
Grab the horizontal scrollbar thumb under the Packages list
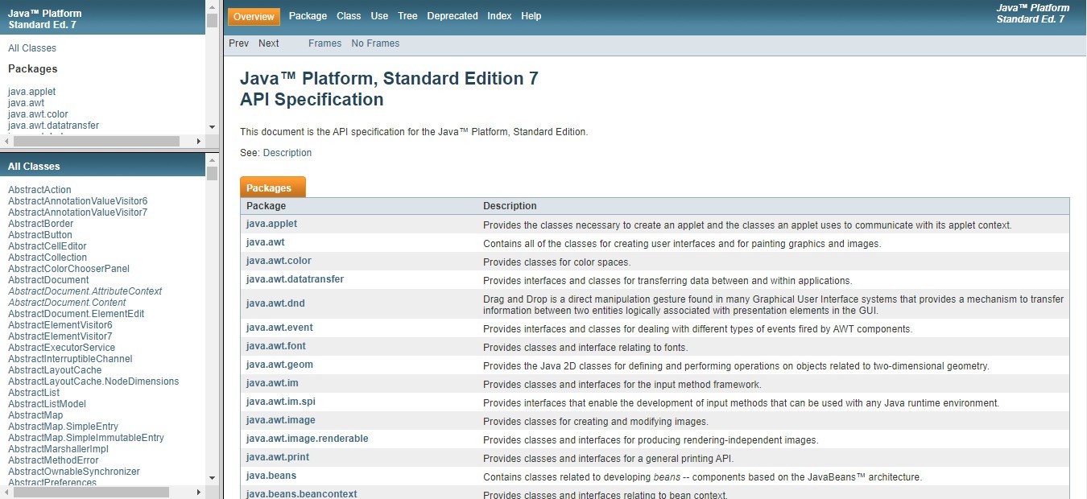click(x=97, y=141)
